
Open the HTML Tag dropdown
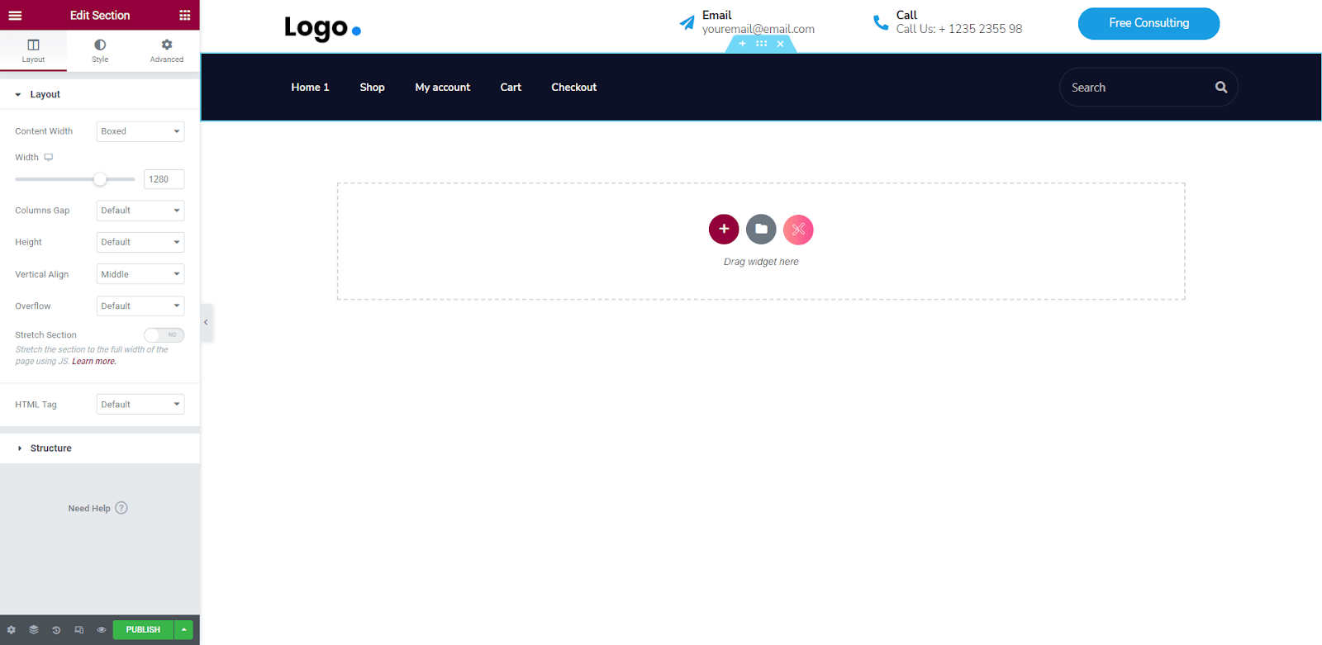click(140, 405)
